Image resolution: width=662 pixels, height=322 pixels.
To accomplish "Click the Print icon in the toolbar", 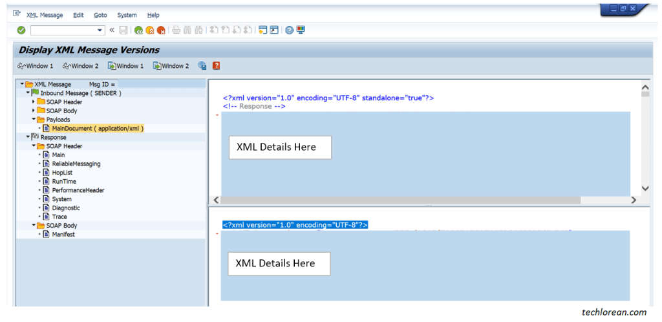I will click(x=176, y=30).
